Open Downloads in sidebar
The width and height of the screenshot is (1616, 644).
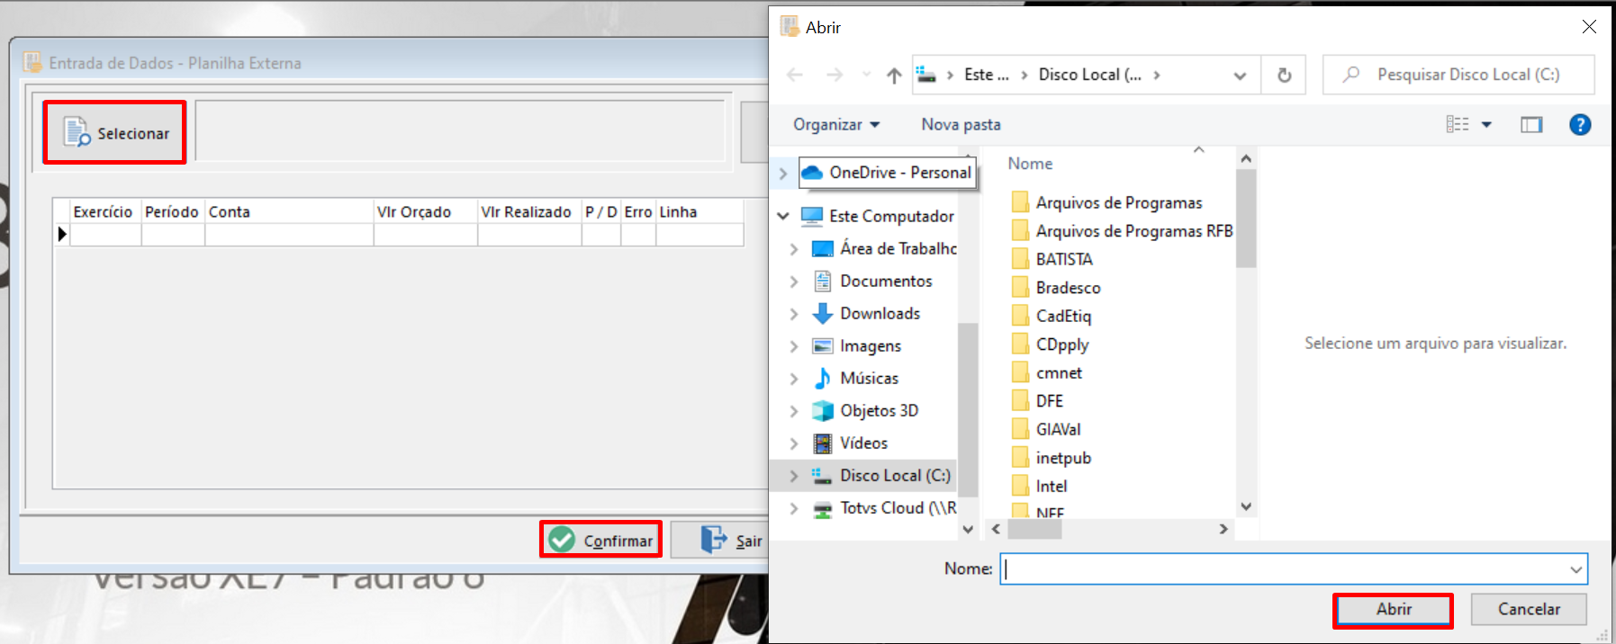[x=867, y=313]
